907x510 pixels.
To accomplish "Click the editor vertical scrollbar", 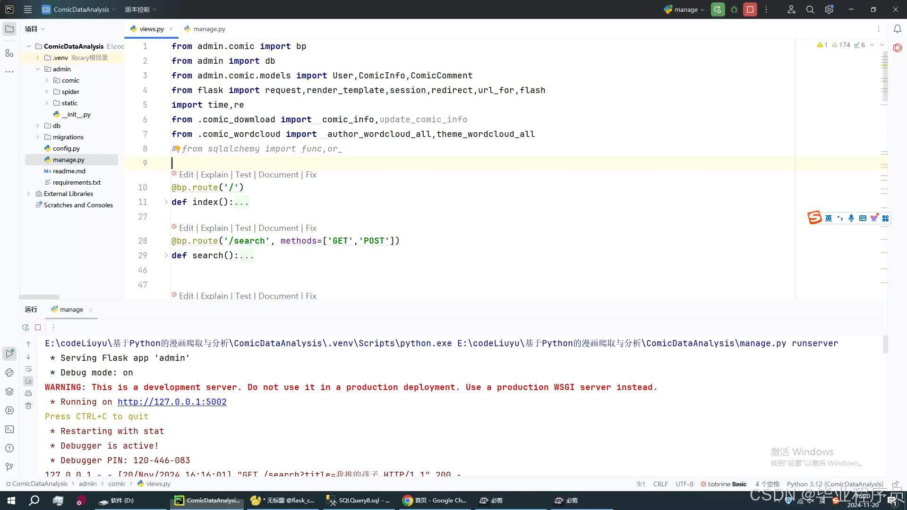I will [x=885, y=76].
